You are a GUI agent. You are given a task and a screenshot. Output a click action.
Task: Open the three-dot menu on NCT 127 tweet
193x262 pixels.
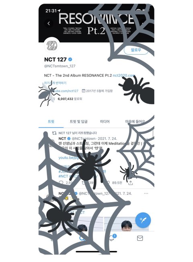point(146,193)
